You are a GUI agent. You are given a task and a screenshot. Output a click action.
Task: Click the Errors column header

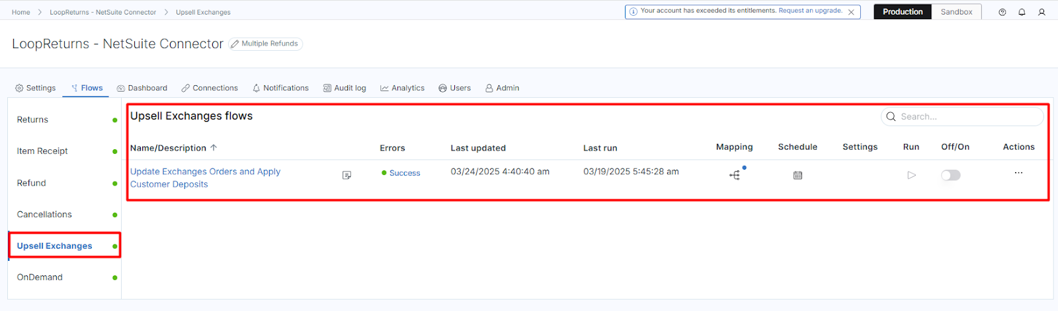tap(392, 148)
